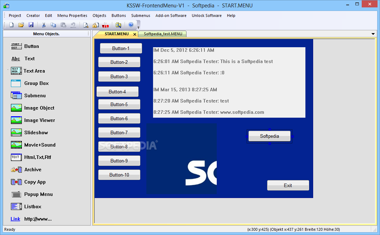This screenshot has height=235, width=380.
Task: Open the Help menu
Action: coord(231,16)
